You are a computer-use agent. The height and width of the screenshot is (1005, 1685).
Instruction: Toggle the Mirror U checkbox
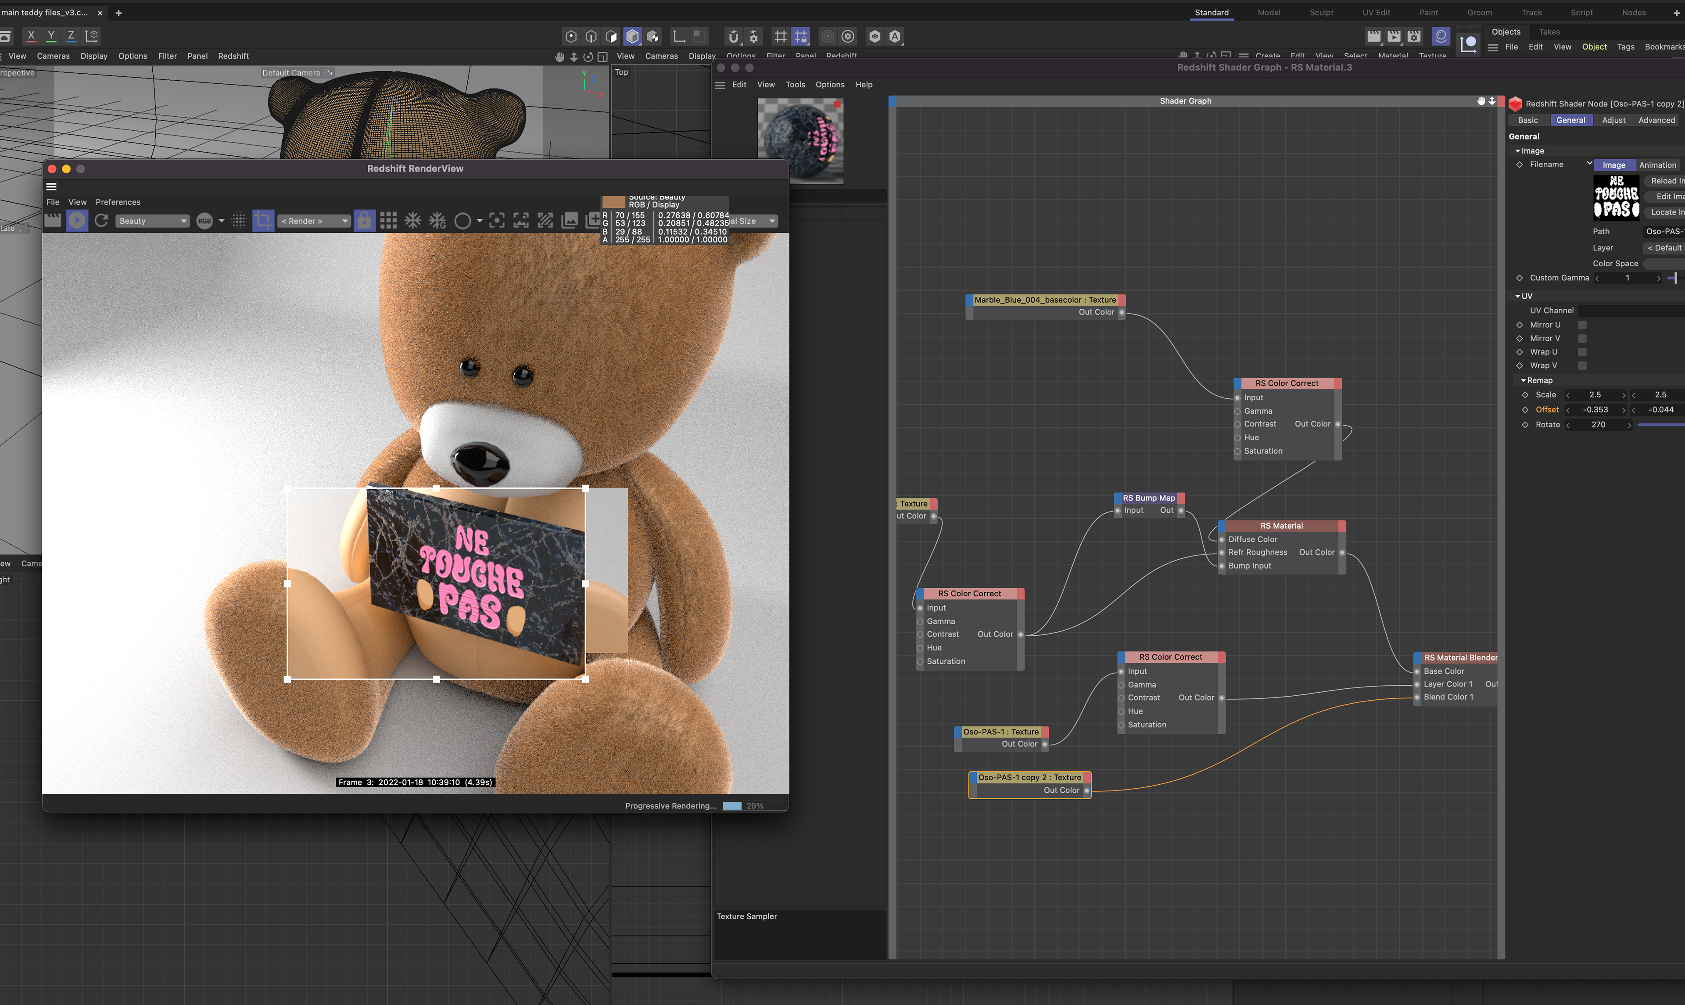[1582, 325]
